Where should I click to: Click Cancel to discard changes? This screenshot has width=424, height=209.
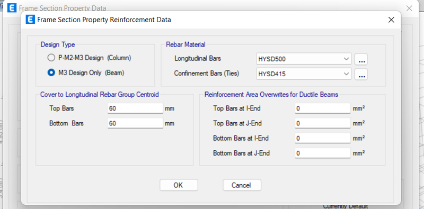tap(242, 185)
